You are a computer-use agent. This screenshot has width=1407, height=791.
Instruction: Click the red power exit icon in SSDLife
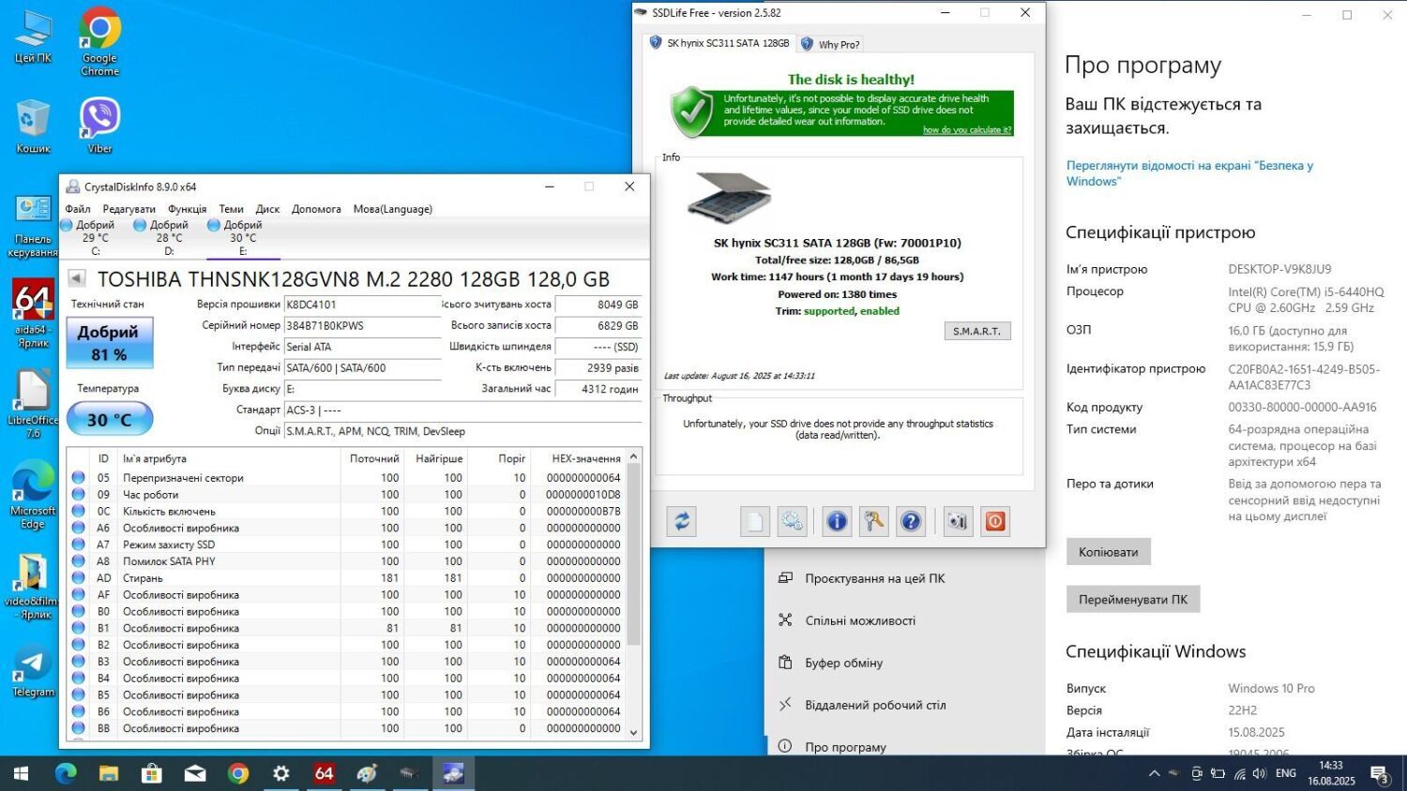point(995,521)
